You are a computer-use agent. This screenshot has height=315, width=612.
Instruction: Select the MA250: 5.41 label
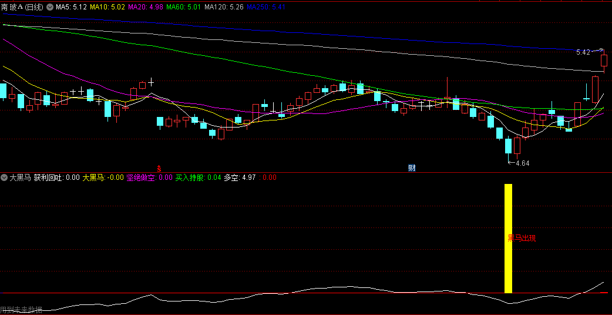pyautogui.click(x=266, y=6)
